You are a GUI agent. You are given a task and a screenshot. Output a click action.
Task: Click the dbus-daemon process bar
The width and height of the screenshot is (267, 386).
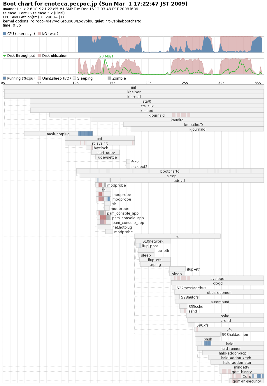click(x=219, y=292)
